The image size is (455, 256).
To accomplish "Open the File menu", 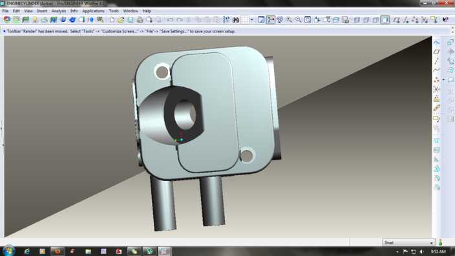I will (5, 11).
